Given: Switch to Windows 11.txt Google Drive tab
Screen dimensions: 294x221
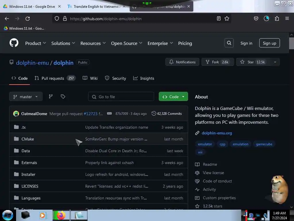Looking at the screenshot, I should [32, 6].
